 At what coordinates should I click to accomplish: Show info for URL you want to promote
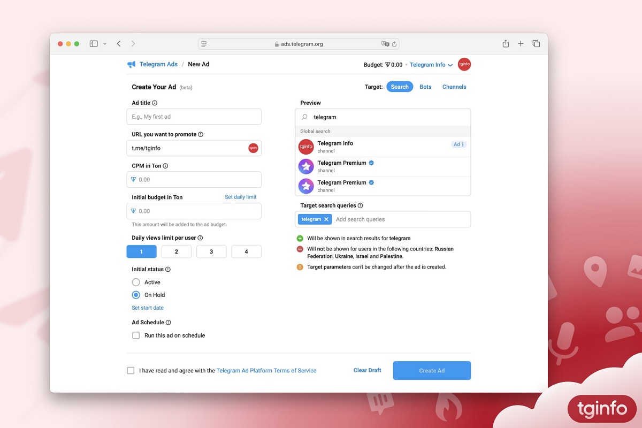(201, 134)
